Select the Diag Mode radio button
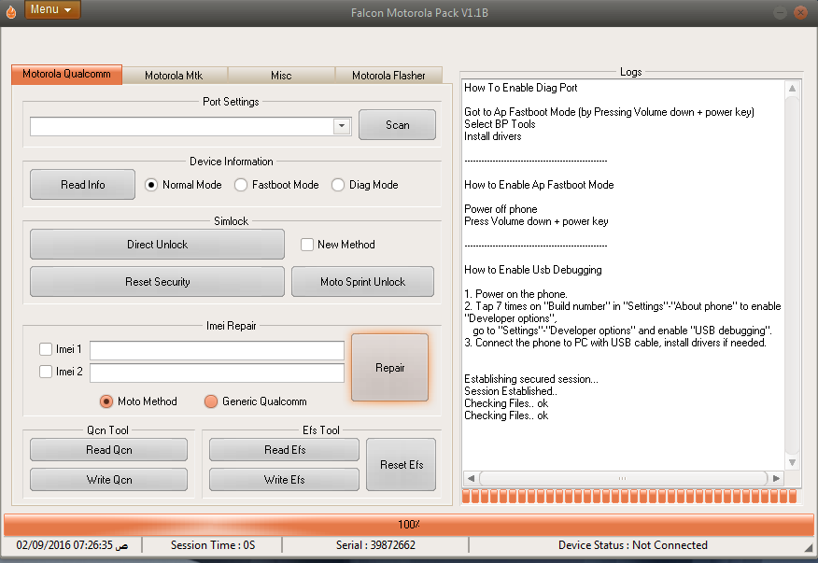 [338, 185]
